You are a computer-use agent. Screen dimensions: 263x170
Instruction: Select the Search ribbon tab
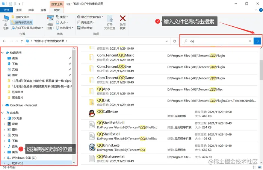57,10
